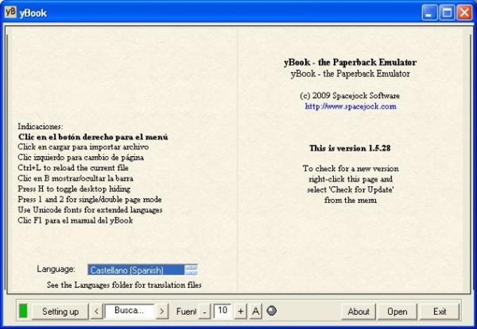Click the Open button
This screenshot has width=477, height=329.
click(397, 311)
